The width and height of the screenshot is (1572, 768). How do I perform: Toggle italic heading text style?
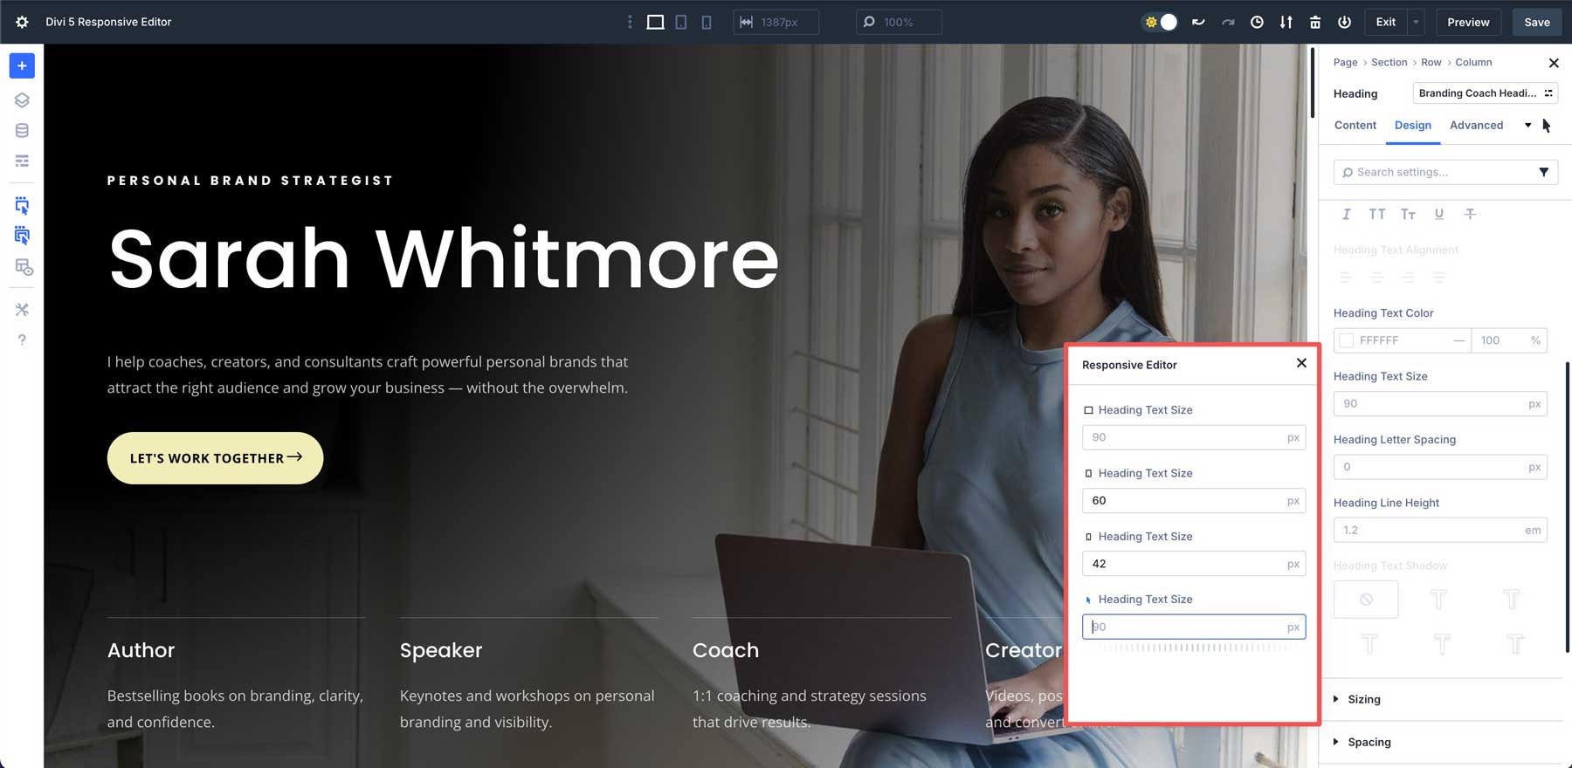(1346, 214)
